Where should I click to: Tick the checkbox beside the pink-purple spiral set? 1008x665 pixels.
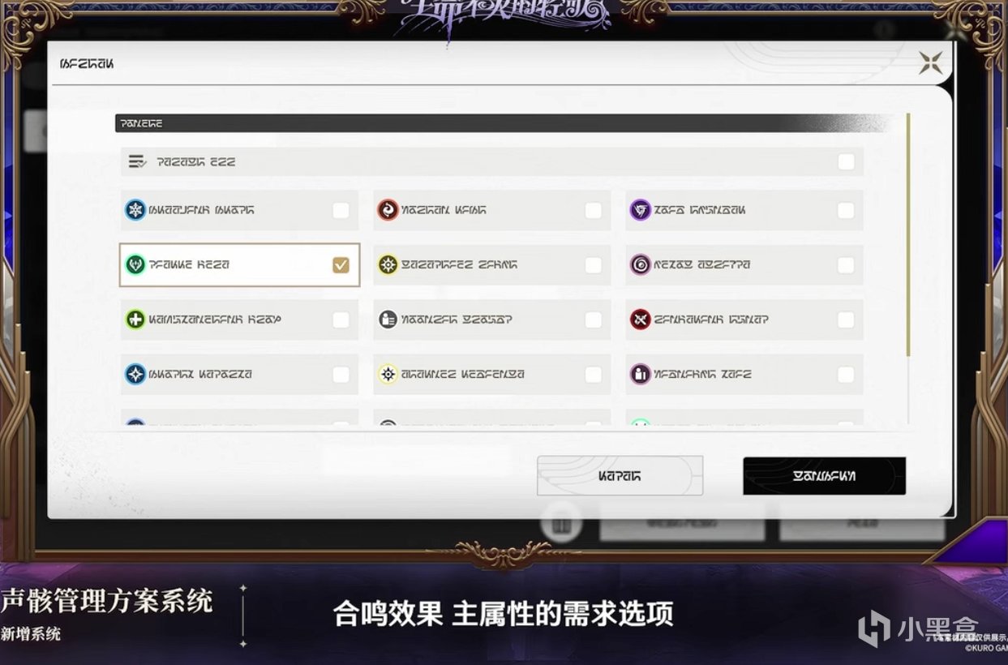pos(846,265)
